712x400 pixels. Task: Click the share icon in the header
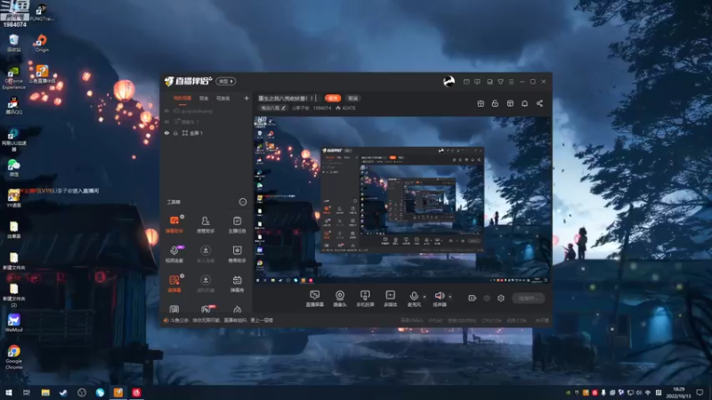(x=539, y=103)
